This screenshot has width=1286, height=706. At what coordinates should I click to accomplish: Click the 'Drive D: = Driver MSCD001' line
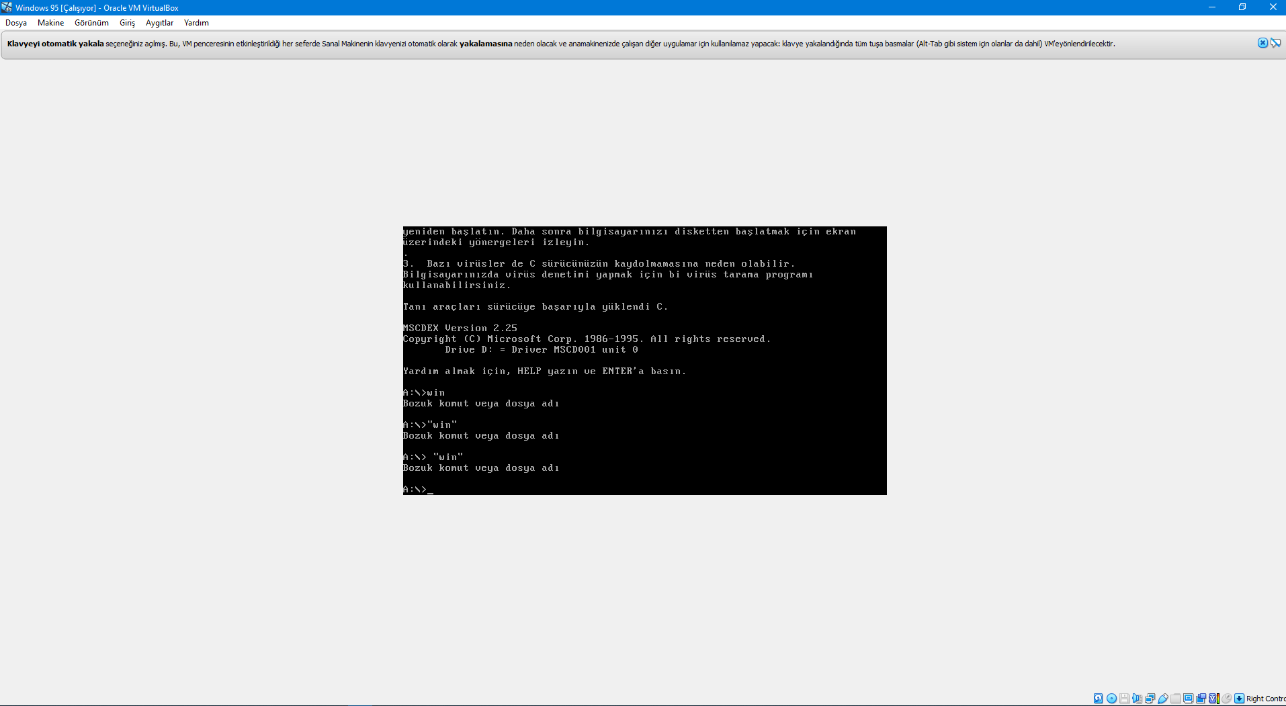point(542,350)
